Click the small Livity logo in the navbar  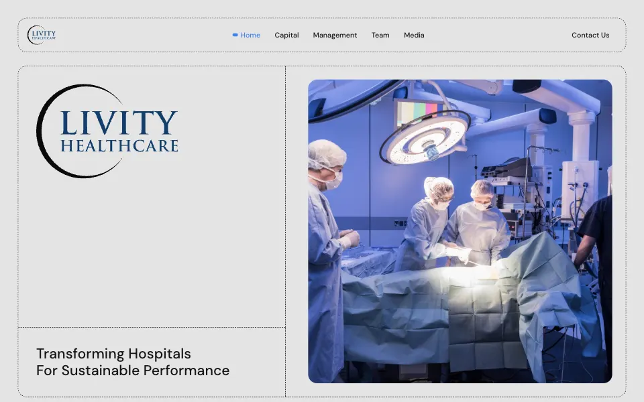pos(42,35)
